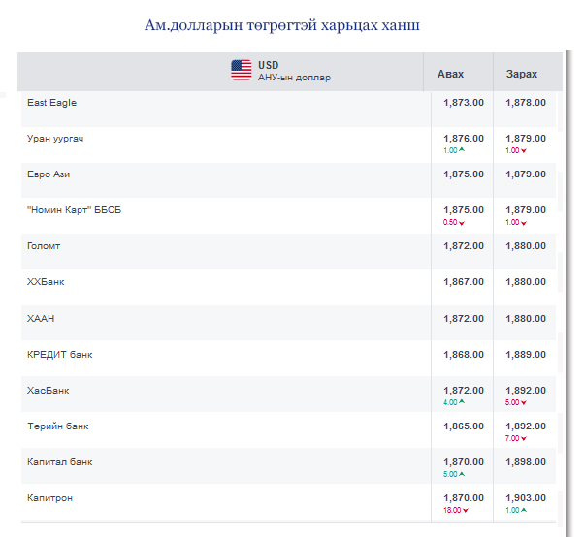Click the Авах column header
The height and width of the screenshot is (537, 584).
click(x=450, y=74)
